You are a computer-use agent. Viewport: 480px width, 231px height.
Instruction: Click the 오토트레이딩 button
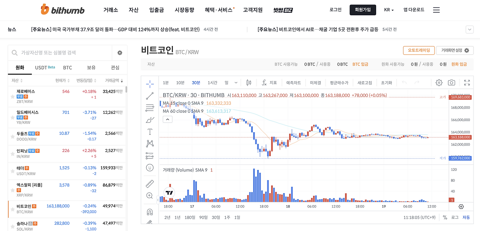[x=420, y=50]
